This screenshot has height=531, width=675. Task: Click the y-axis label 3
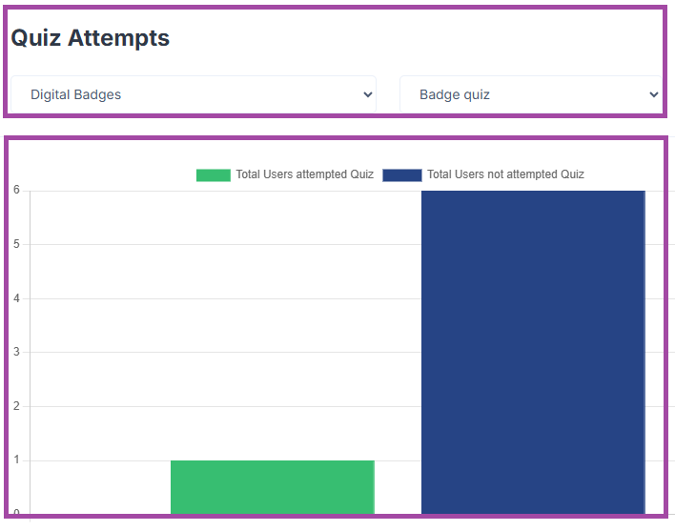pyautogui.click(x=16, y=353)
